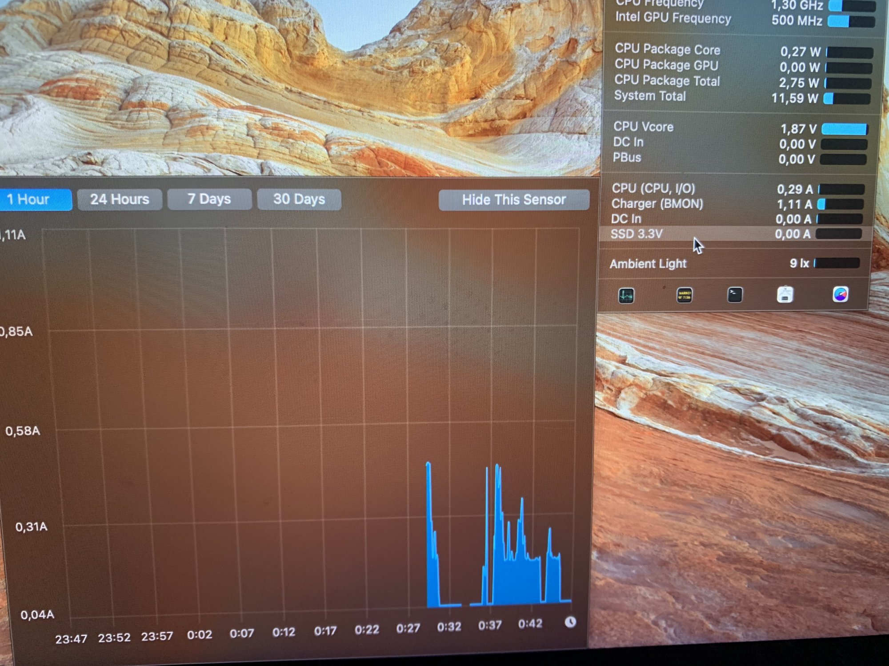Switch the graph to 1 Hour
Viewport: 889px width, 666px height.
coord(31,199)
